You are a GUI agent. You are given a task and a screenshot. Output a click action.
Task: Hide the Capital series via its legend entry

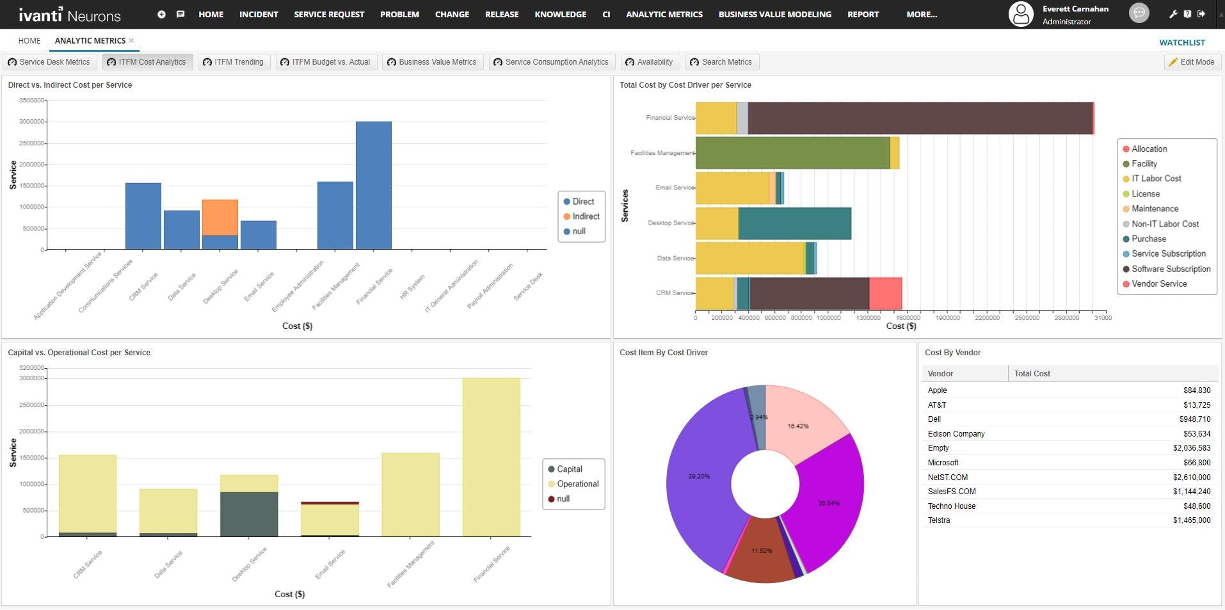click(x=568, y=469)
